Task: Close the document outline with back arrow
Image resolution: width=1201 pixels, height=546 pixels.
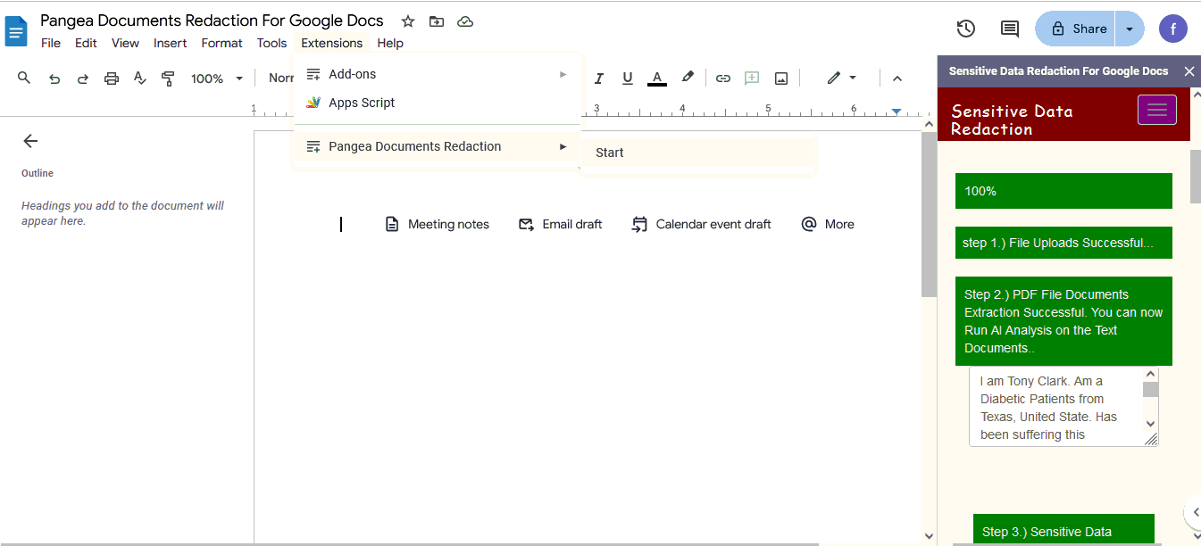Action: tap(30, 141)
